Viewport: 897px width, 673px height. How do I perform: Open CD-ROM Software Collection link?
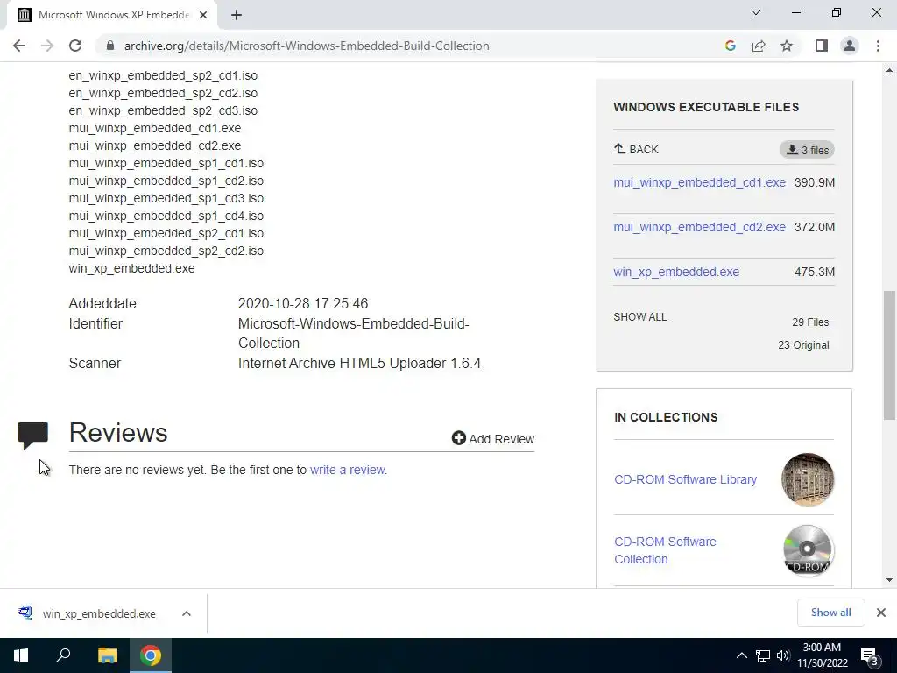[666, 550]
